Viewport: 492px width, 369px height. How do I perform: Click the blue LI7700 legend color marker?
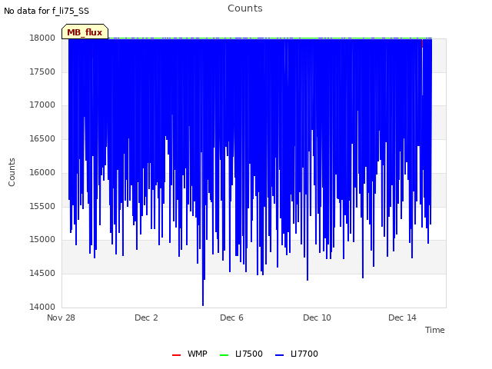[279, 355]
